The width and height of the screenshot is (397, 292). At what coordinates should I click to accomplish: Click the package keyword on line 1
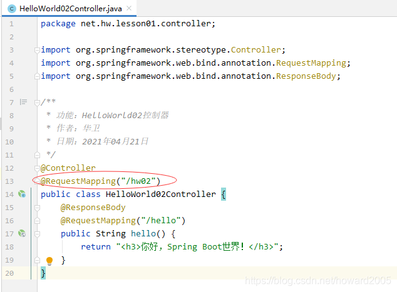coord(58,24)
